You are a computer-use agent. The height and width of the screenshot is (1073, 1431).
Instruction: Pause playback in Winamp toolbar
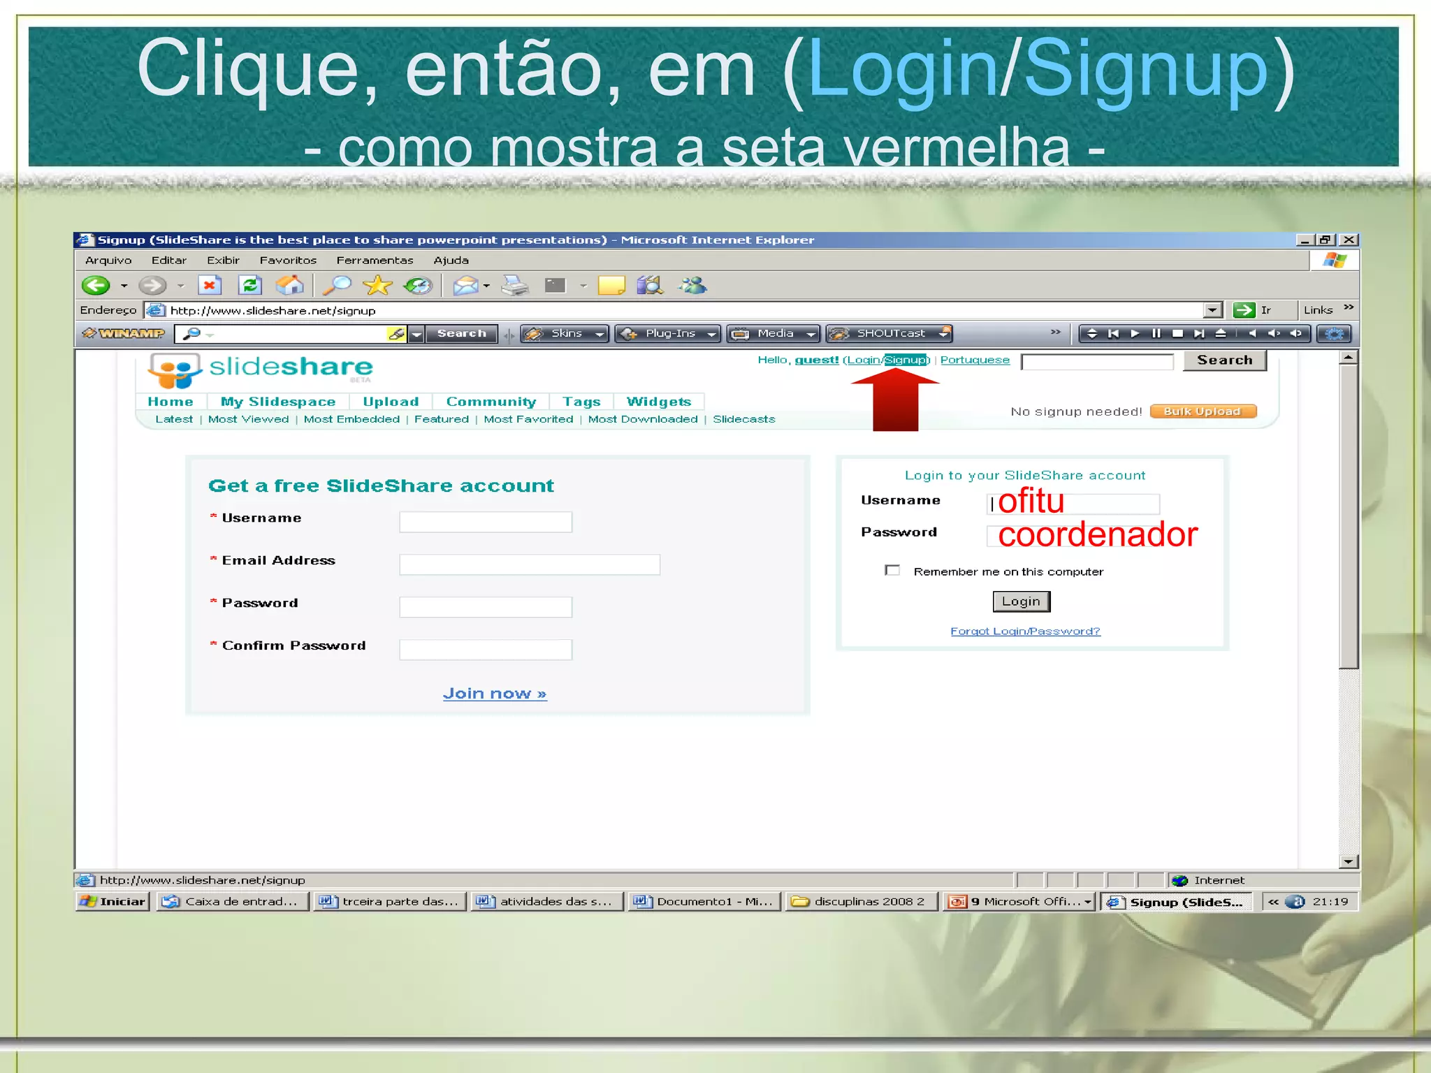point(1156,333)
